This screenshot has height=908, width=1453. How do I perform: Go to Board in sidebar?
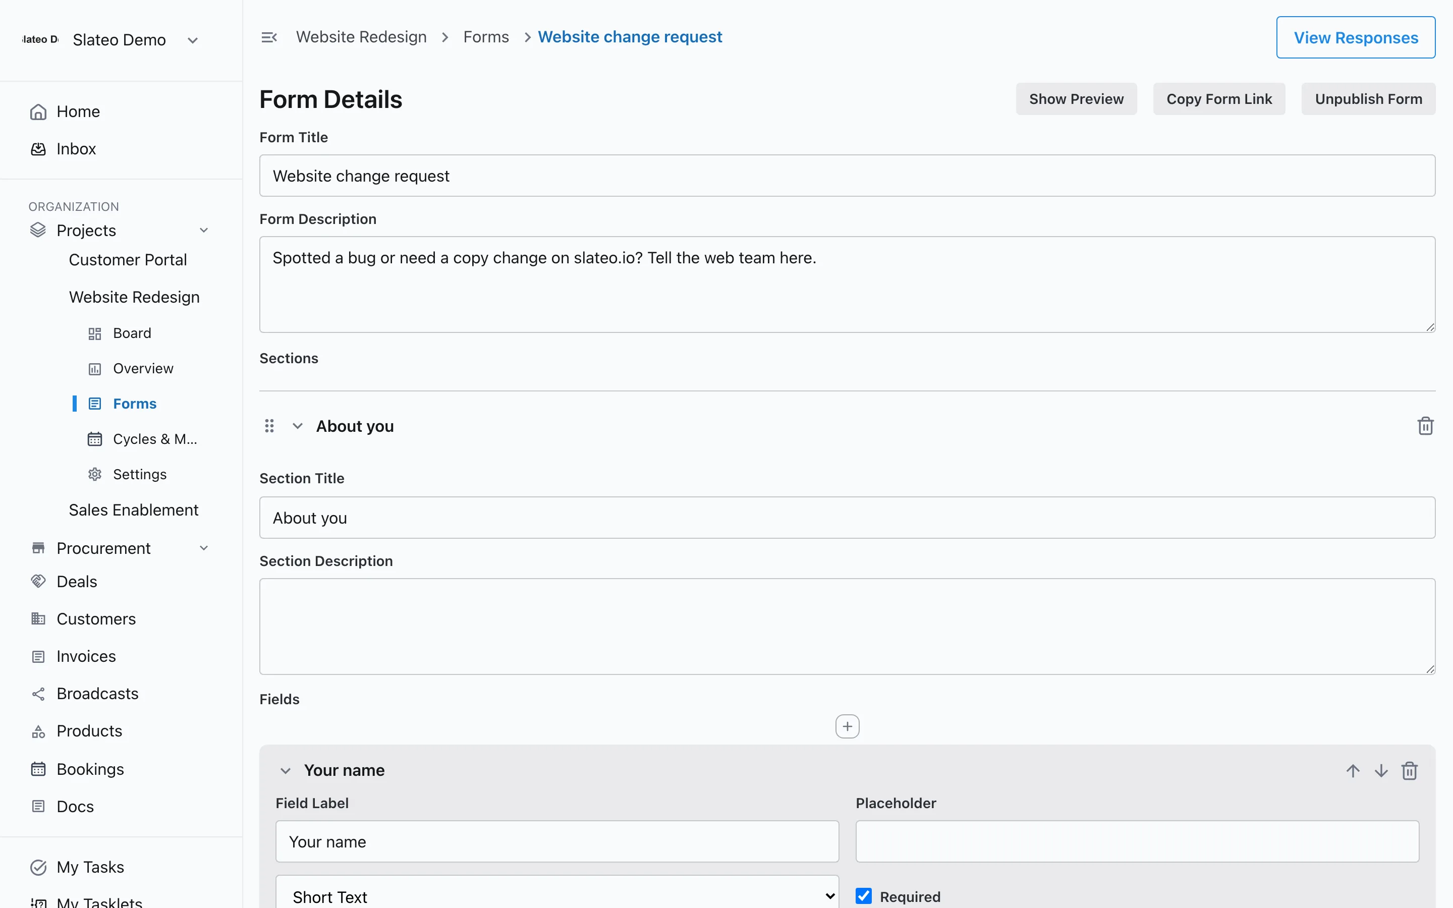132,333
